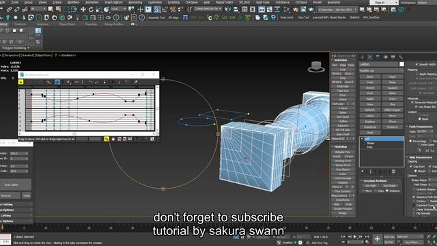This screenshot has width=437, height=246.
Task: Switch to the Modify command panel tab
Action: [370, 57]
